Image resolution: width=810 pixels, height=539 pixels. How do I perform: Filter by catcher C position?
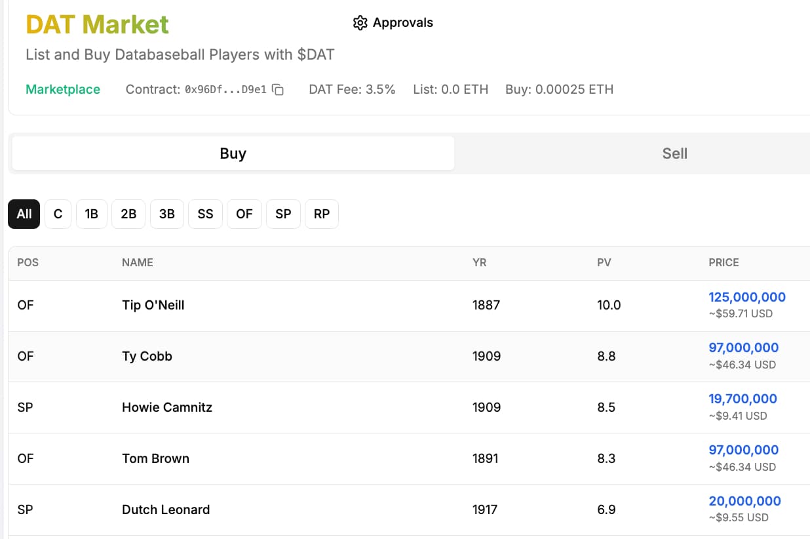click(58, 214)
